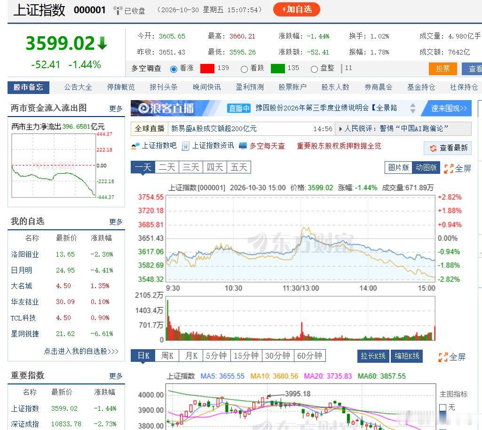Viewport: 482px width, 430px height.
Task: Click the fullscreen icon beside 缩短K线
Action: (443, 357)
